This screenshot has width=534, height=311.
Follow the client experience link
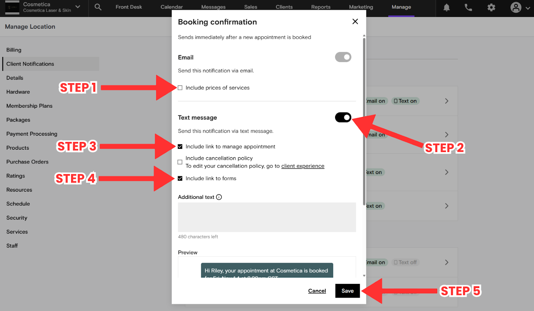(303, 166)
